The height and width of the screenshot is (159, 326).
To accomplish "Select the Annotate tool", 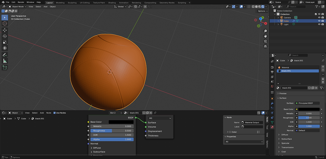I will tap(5, 55).
